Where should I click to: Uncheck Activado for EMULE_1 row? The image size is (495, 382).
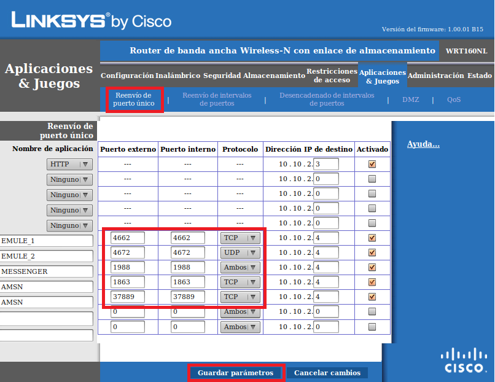click(372, 238)
